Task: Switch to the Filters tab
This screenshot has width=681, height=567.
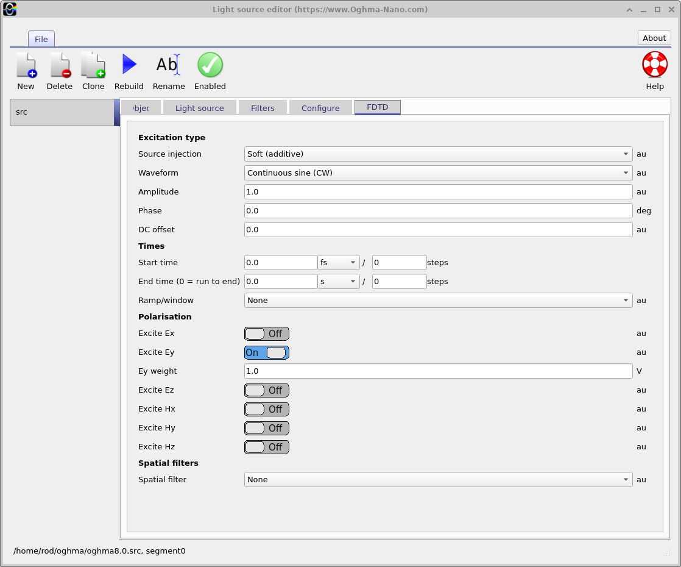Action: pyautogui.click(x=263, y=108)
